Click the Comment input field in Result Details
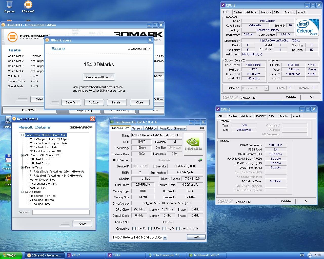Viewport: 324px width, 259px height. [61, 212]
